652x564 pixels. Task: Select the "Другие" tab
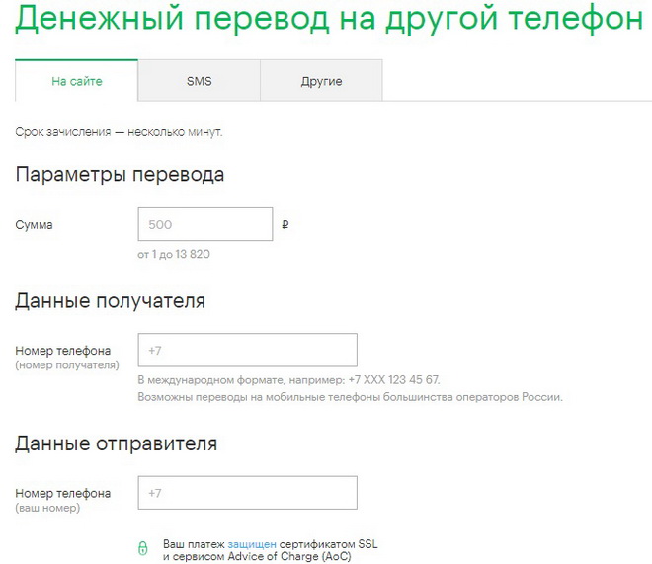321,81
